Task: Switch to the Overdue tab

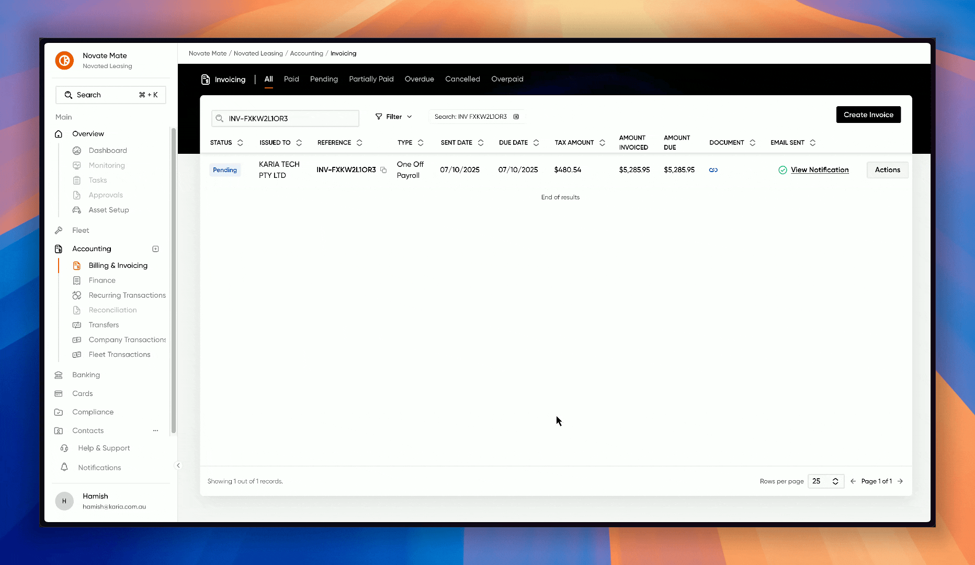Action: coord(419,79)
